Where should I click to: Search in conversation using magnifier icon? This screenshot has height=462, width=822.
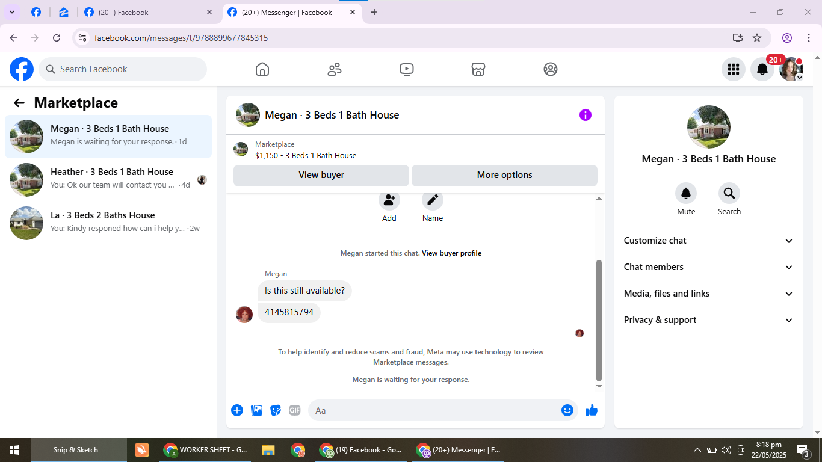coord(729,193)
